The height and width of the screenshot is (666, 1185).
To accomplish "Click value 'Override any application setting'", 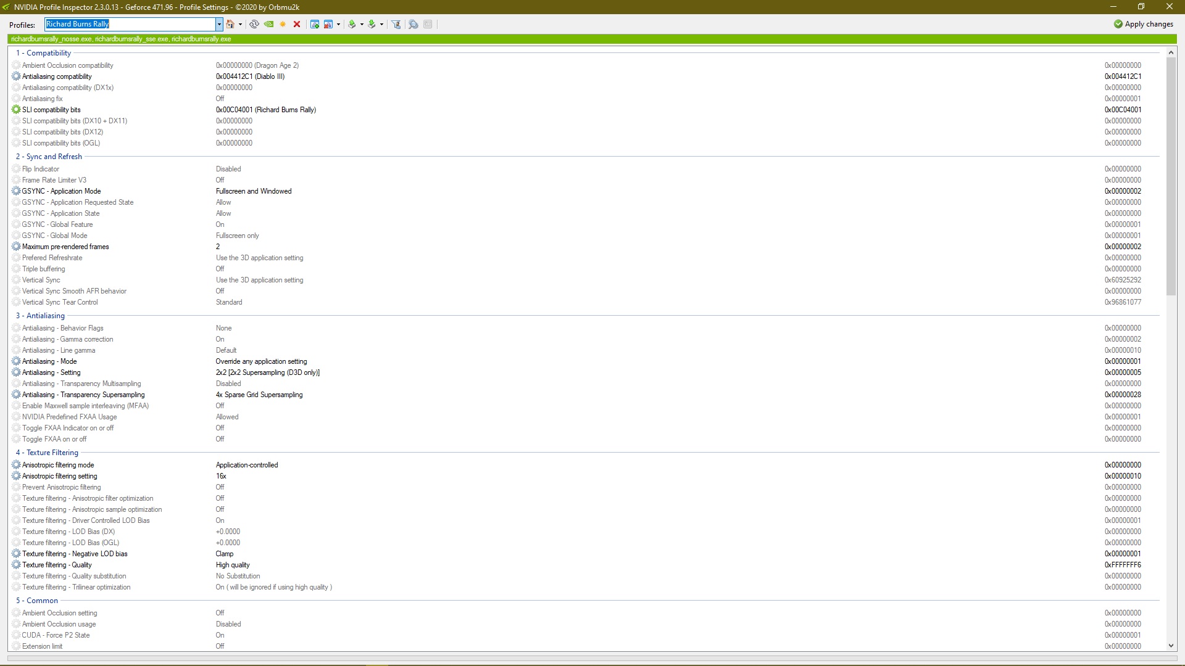I will click(261, 361).
